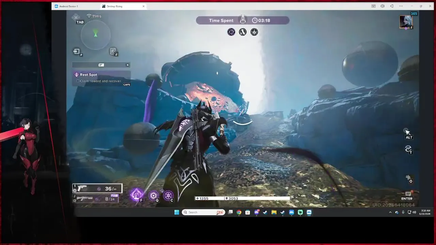Expand the system tray hidden icons chevron

pyautogui.click(x=390, y=212)
